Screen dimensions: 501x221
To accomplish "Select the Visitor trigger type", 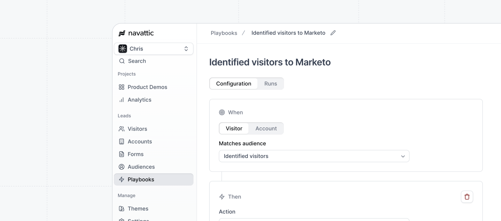I will pos(234,128).
